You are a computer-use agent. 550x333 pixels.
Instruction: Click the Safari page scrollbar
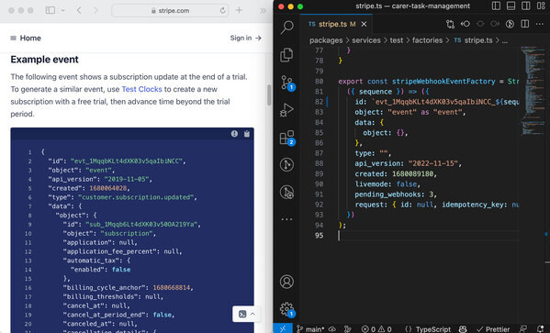tap(269, 94)
